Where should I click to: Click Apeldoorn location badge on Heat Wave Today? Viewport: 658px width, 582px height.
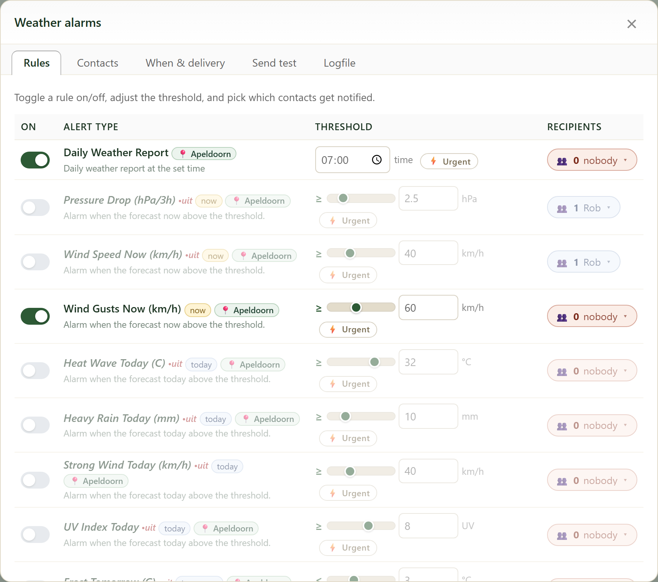[253, 364]
